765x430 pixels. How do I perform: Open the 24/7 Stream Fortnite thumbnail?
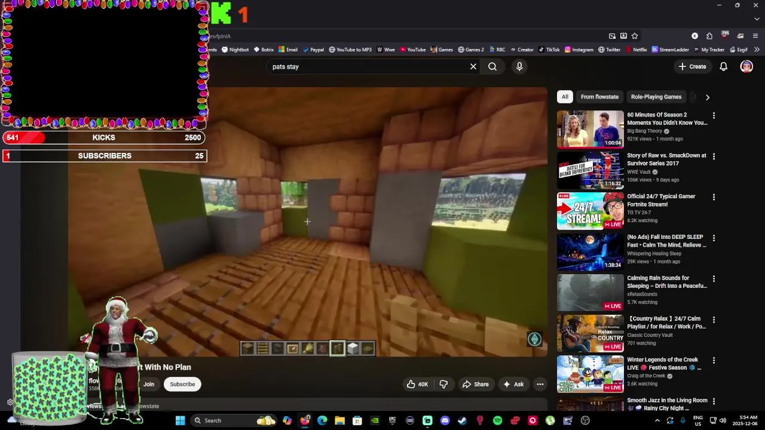(590, 211)
